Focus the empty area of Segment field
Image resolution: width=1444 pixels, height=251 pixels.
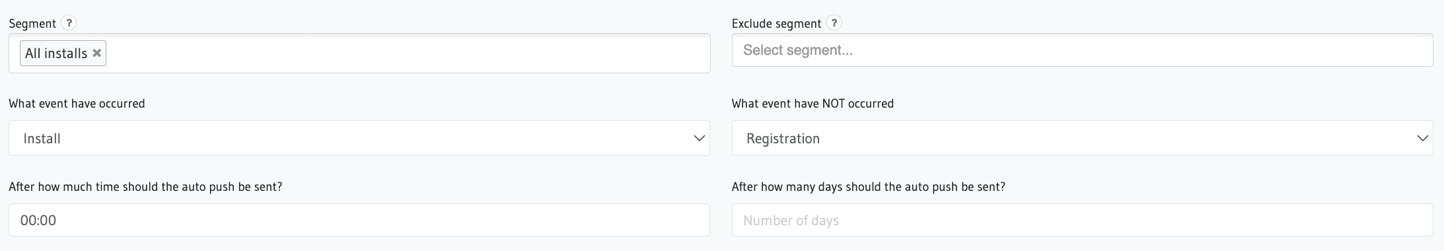406,54
